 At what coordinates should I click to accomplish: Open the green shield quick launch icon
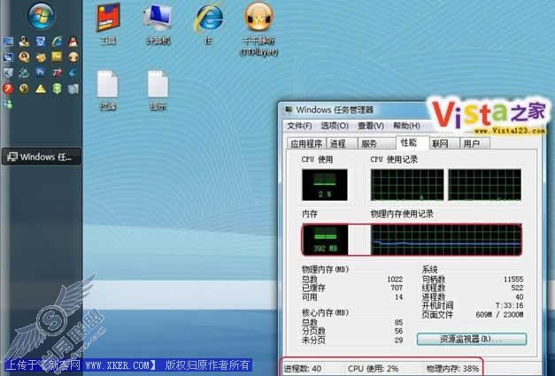tap(57, 88)
